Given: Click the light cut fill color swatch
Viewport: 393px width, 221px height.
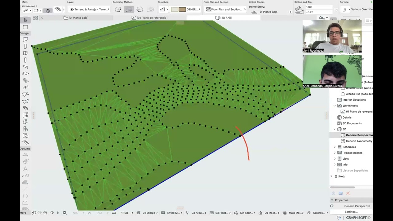Looking at the screenshot, I should click(174, 10).
